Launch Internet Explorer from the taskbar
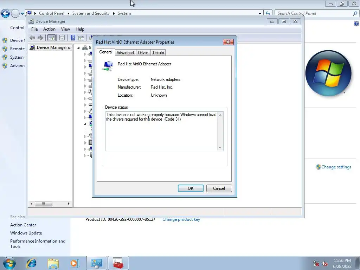Image resolution: width=360 pixels, height=270 pixels. (31, 263)
